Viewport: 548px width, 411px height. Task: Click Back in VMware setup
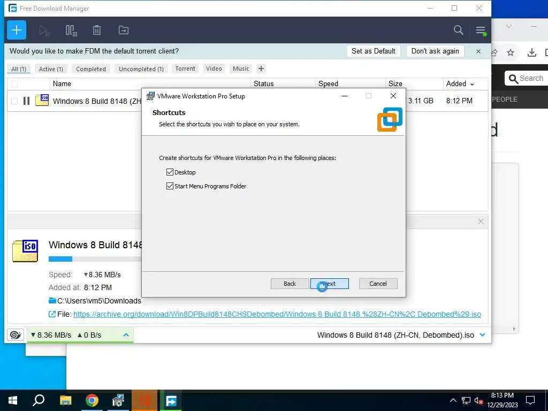coord(290,284)
